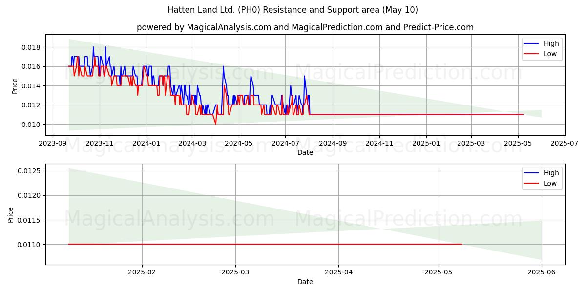
Task: Click the top chart date label 2024-07
Action: click(285, 144)
